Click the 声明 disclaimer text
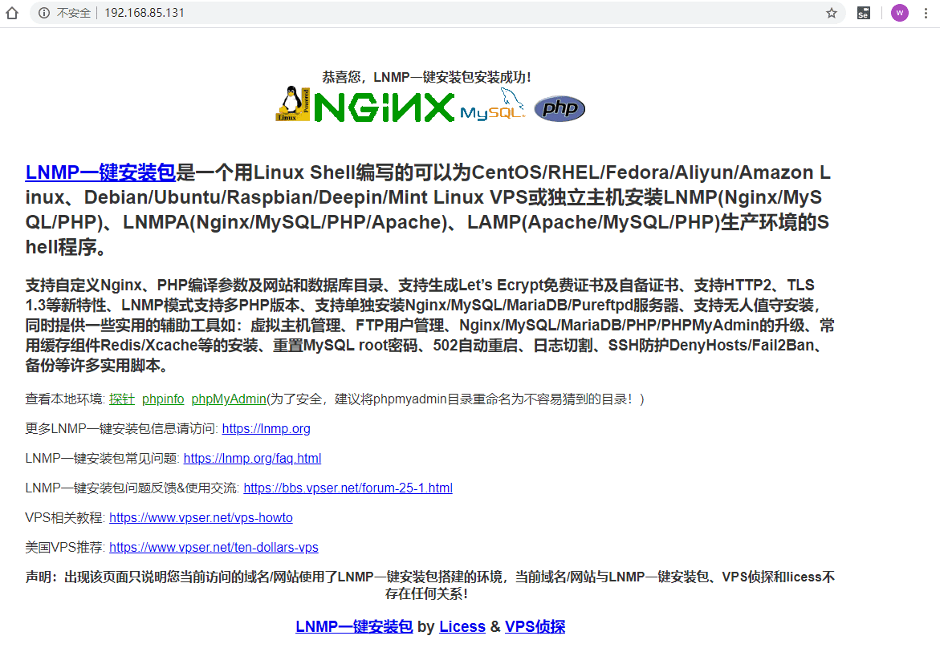The height and width of the screenshot is (652, 940). (x=429, y=585)
